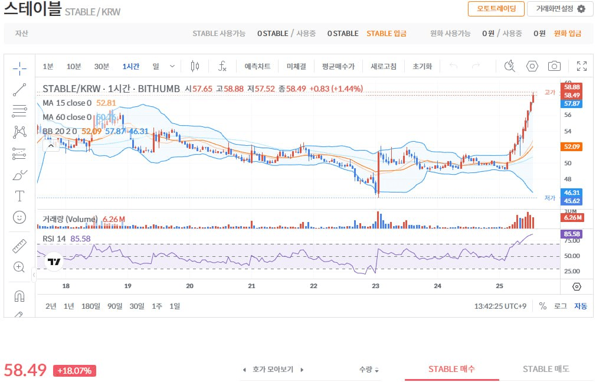Select the 1시간 interval
This screenshot has width=596, height=382.
click(131, 66)
